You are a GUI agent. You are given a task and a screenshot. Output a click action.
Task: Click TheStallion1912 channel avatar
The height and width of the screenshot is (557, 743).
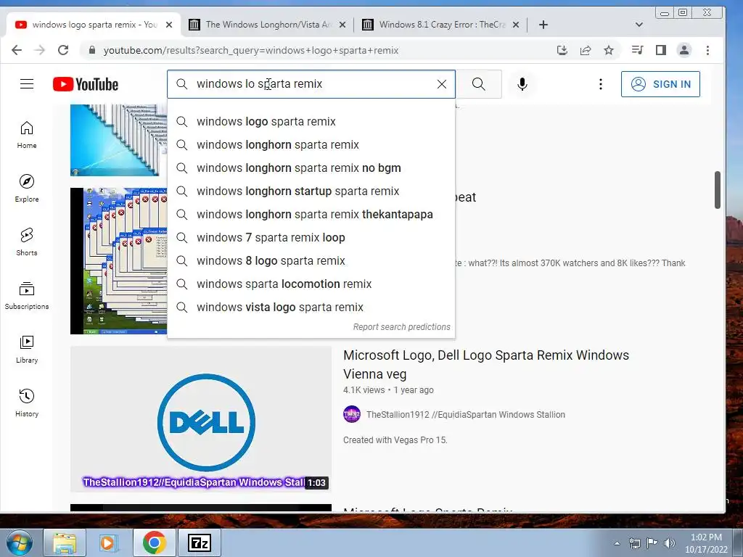click(x=352, y=414)
